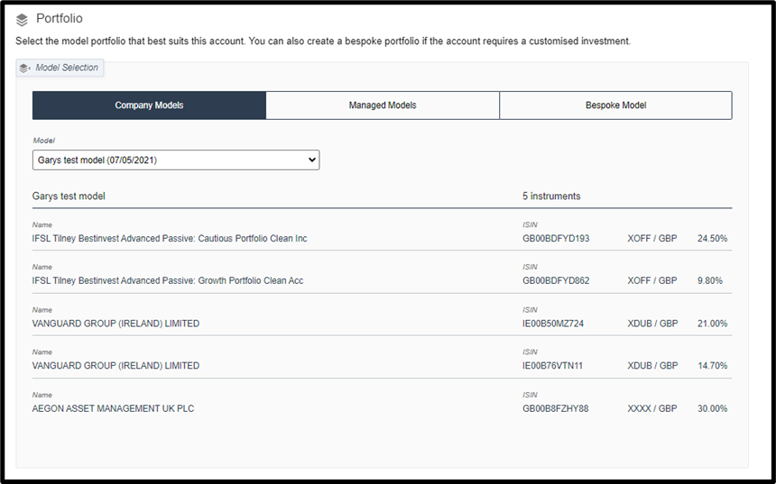Click the Portfolio layers icon
The height and width of the screenshot is (484, 776).
(x=23, y=20)
